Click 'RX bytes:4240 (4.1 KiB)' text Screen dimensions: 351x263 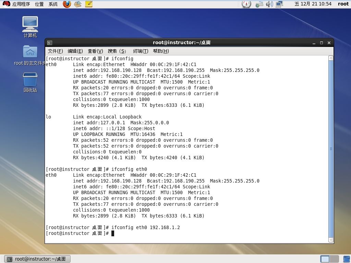coord(104,158)
